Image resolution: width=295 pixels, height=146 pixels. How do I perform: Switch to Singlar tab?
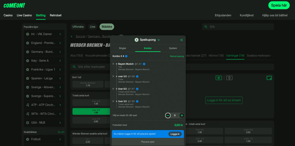point(122,48)
